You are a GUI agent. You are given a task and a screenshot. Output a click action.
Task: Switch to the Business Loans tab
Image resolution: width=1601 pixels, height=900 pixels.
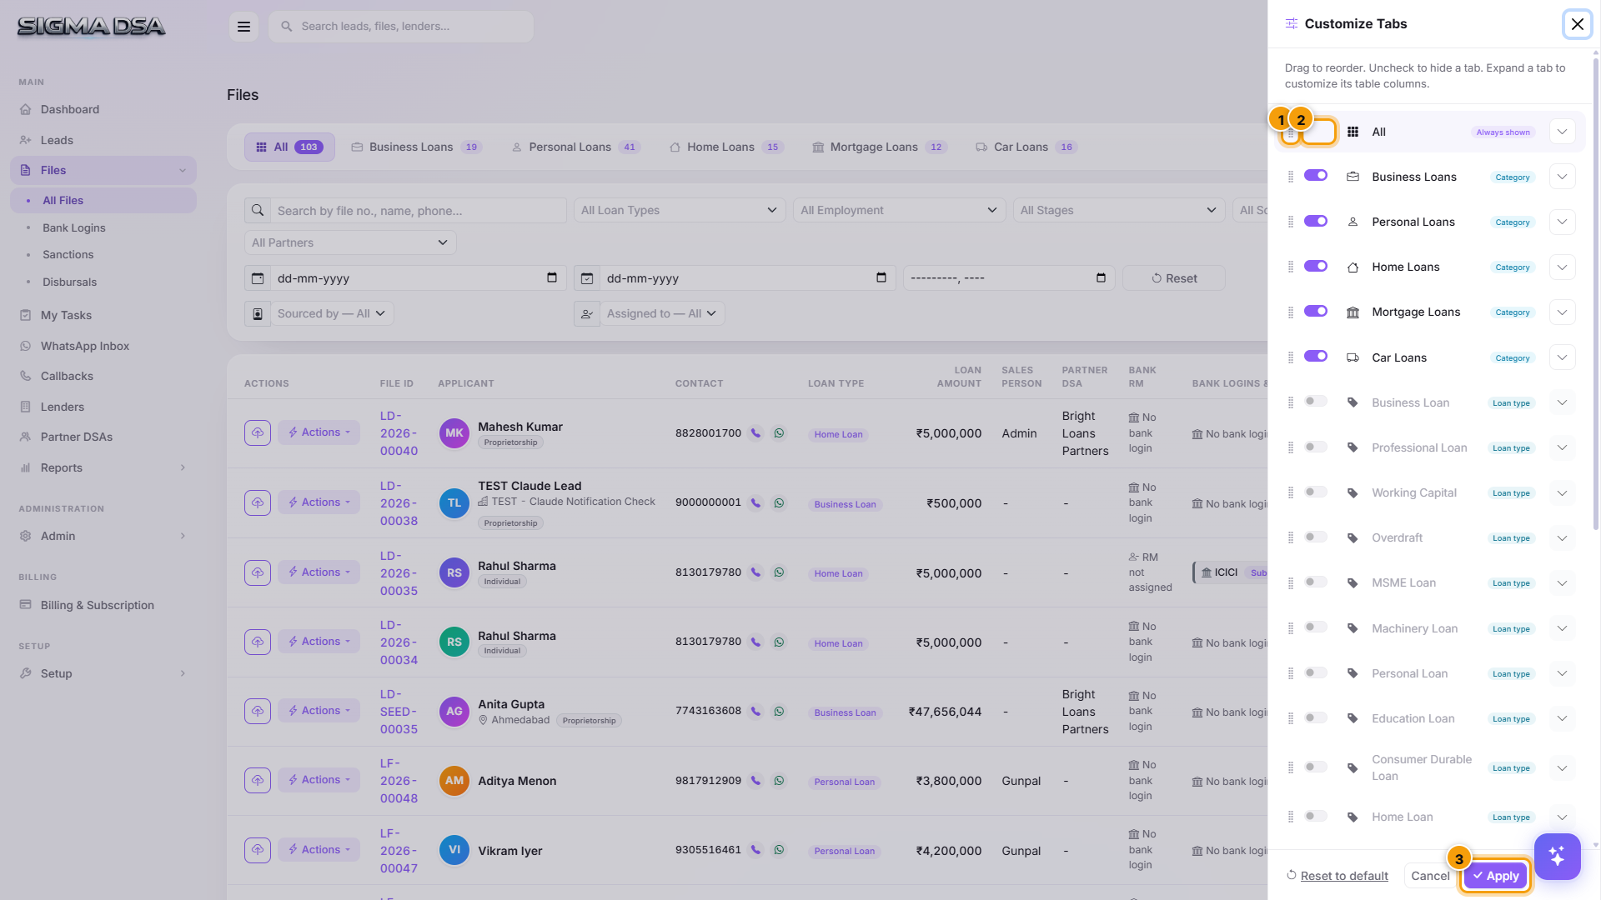[416, 147]
